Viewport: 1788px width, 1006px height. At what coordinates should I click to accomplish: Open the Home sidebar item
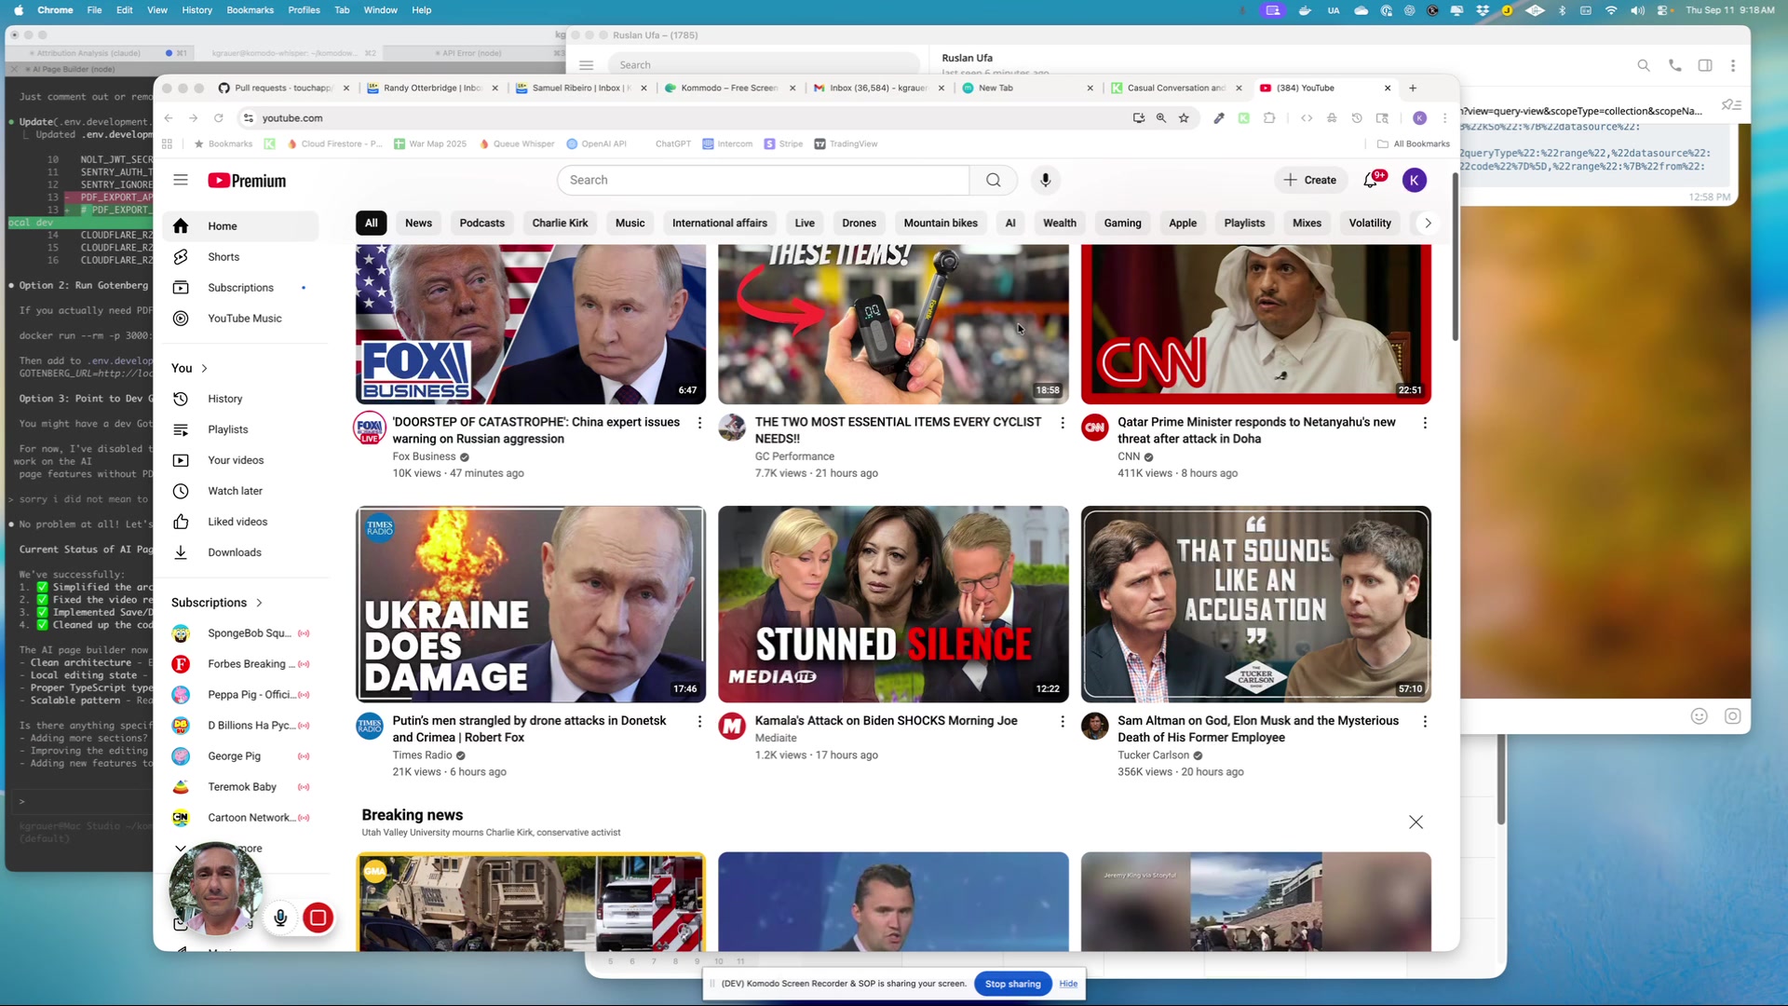241,226
